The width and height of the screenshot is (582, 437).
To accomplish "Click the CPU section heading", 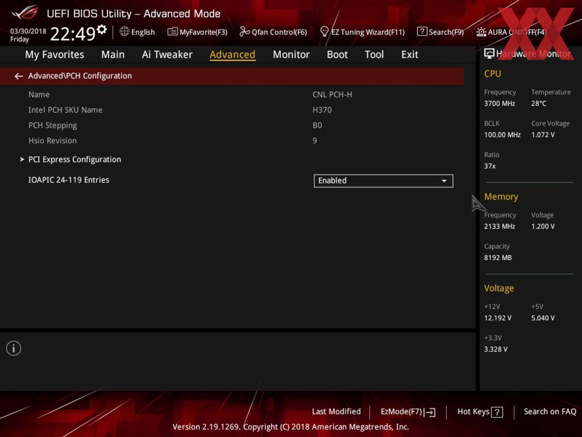I will pos(493,74).
